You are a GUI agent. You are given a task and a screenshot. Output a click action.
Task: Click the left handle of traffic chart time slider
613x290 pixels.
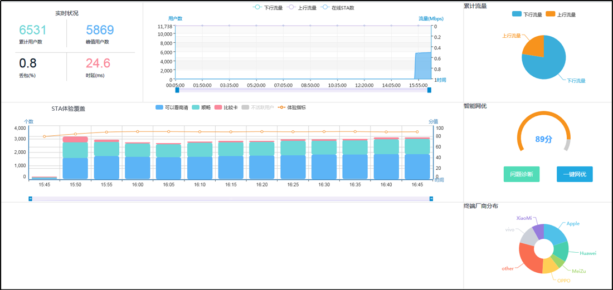pos(177,90)
